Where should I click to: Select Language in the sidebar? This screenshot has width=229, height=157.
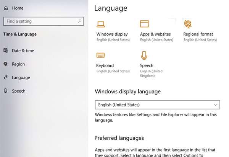click(21, 78)
